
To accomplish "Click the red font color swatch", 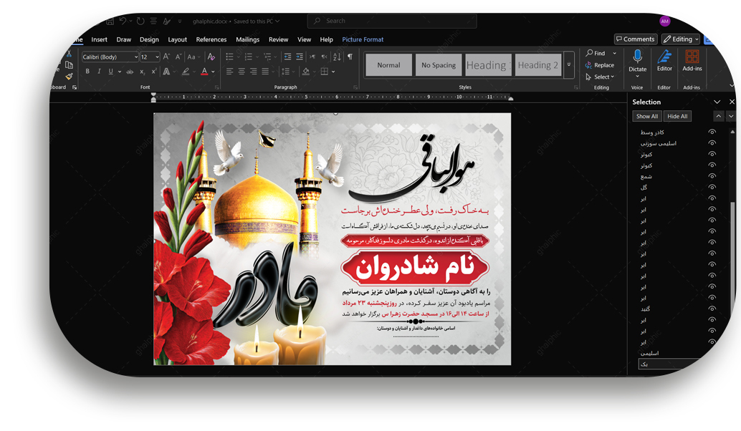I will [x=204, y=72].
